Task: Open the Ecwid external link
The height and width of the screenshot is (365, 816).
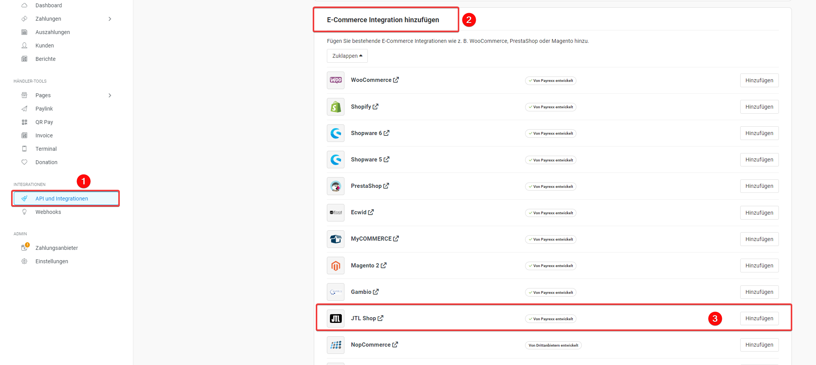Action: [371, 212]
